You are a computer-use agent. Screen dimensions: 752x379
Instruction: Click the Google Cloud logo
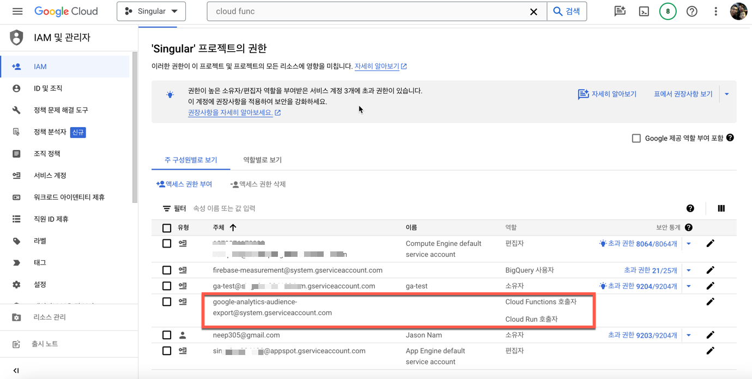pyautogui.click(x=66, y=11)
